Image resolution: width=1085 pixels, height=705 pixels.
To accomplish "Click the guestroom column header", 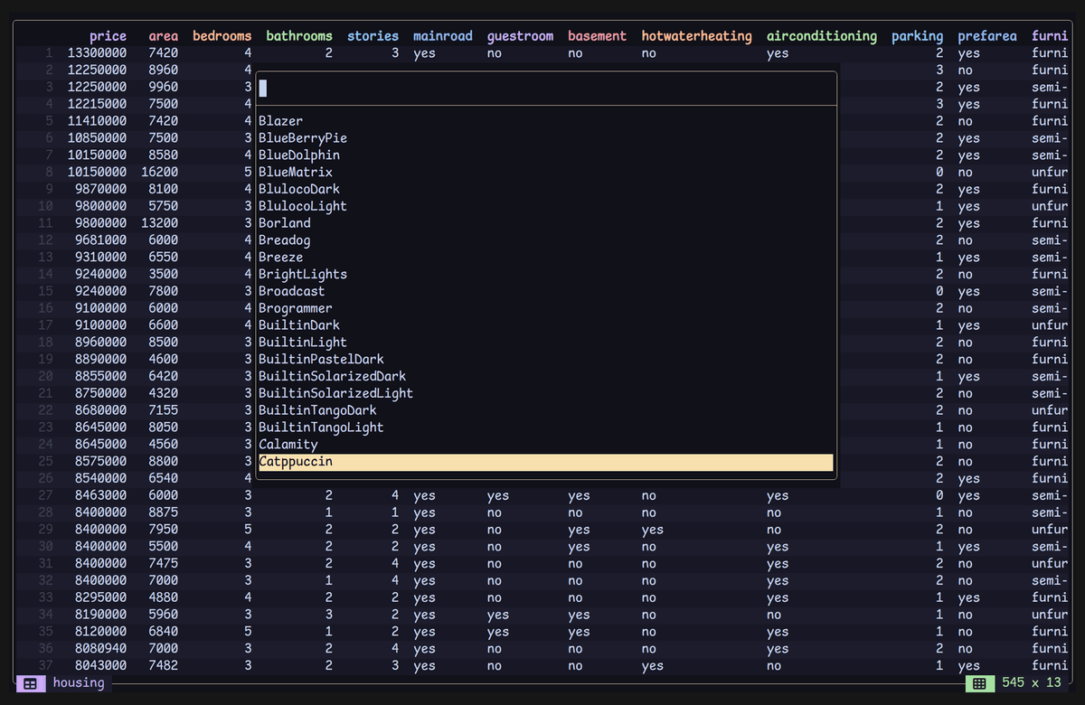I will 520,36.
